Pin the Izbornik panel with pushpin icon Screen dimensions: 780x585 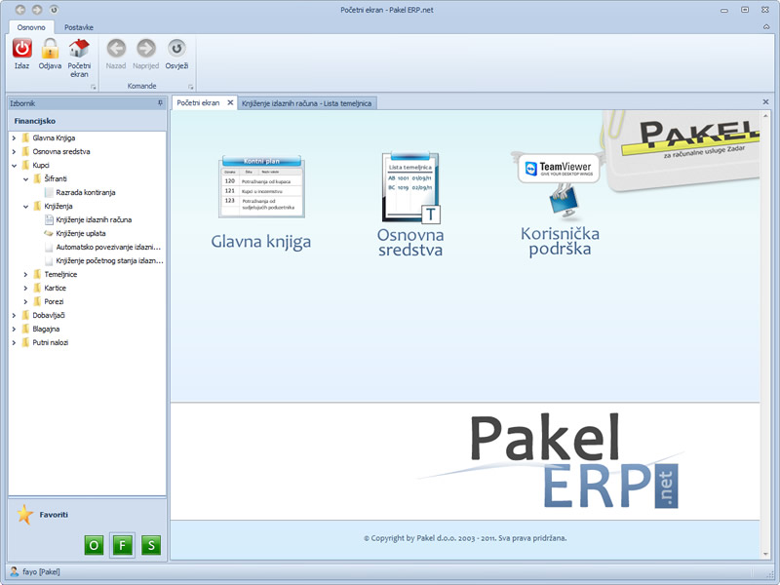(x=160, y=103)
